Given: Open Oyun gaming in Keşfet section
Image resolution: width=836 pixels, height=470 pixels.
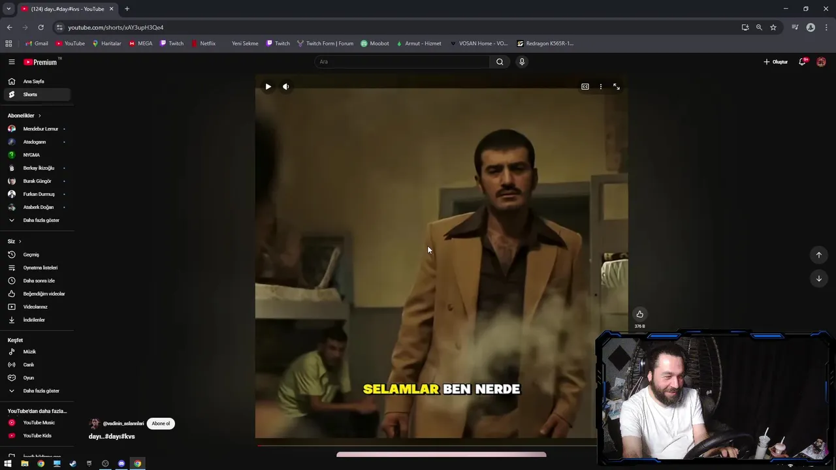Looking at the screenshot, I should (x=37, y=378).
